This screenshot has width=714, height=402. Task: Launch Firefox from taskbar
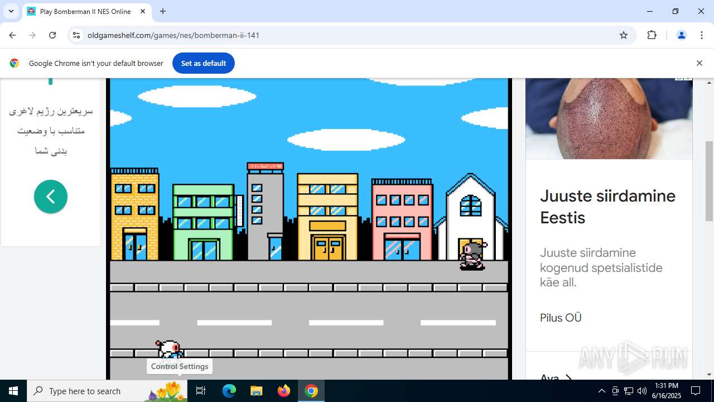pyautogui.click(x=284, y=391)
